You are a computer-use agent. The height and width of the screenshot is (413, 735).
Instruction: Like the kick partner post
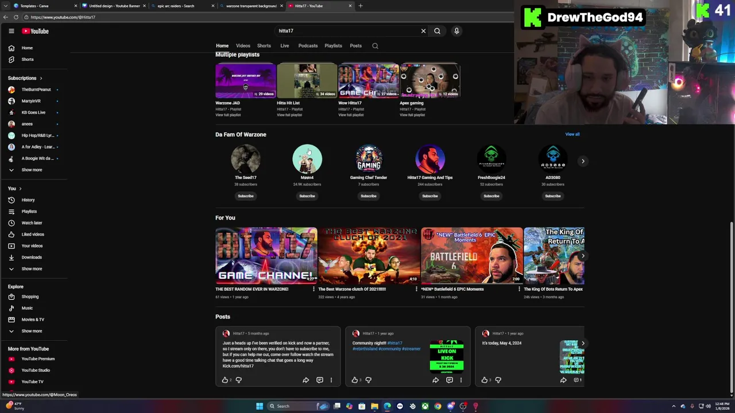[x=225, y=380]
